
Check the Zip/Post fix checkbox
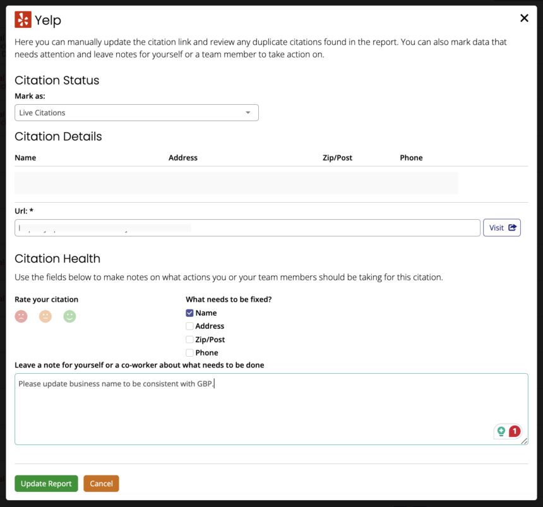point(189,339)
